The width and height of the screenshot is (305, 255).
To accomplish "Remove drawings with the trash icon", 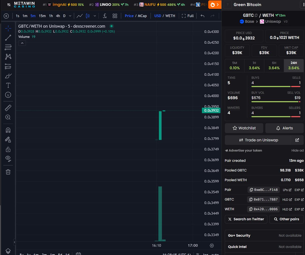I will pyautogui.click(x=8, y=172).
